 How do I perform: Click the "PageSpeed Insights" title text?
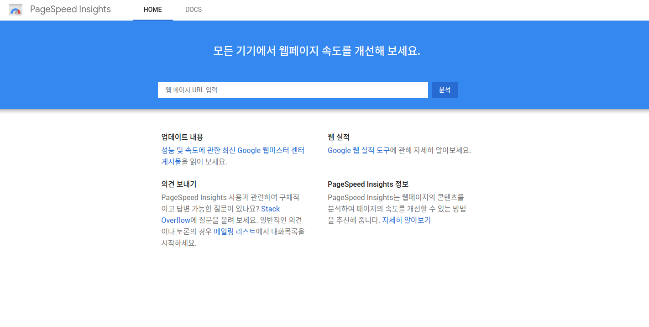tap(70, 9)
